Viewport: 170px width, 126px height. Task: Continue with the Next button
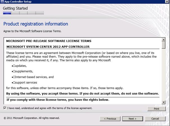pyautogui.click(x=132, y=119)
